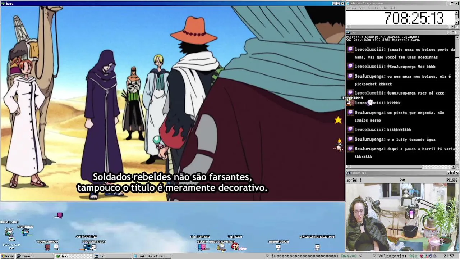Click the pink avatar floating in the sky
The height and width of the screenshot is (259, 460).
(x=60, y=215)
